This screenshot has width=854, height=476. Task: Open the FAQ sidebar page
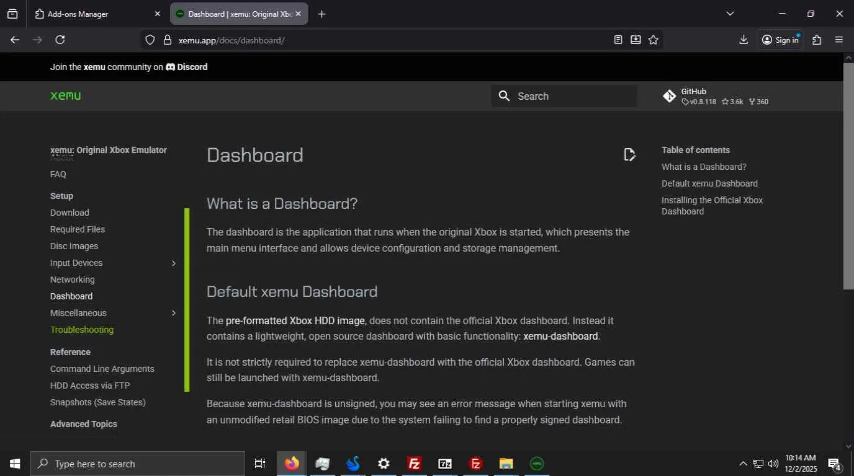click(58, 174)
